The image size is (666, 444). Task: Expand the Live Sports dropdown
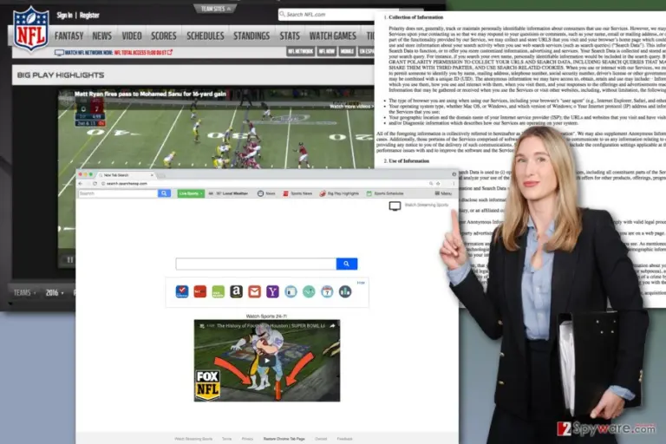point(191,193)
